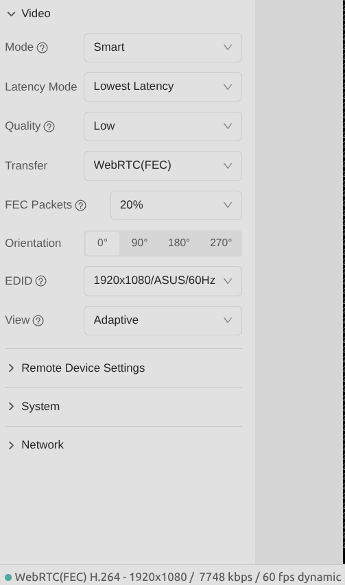Open the Latency Mode dropdown
The height and width of the screenshot is (585, 345).
coord(163,87)
